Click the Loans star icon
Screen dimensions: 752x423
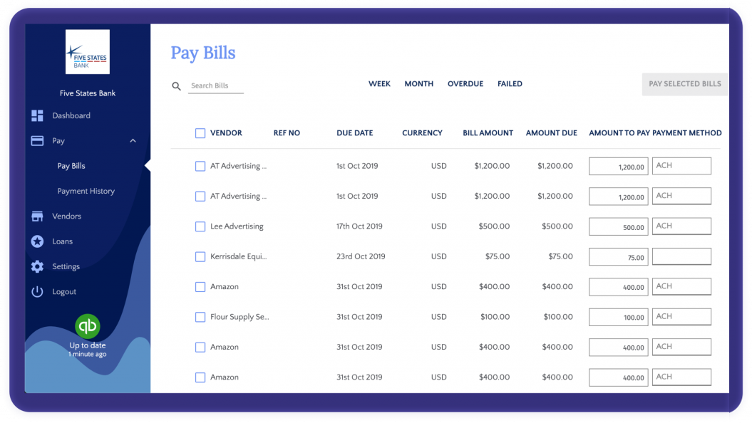[x=37, y=241]
